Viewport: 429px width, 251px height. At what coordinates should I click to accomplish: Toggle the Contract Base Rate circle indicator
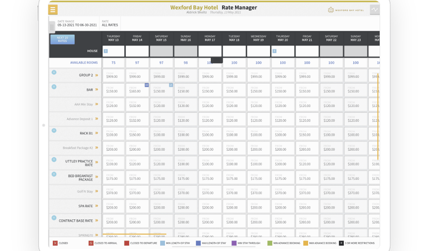(54, 218)
